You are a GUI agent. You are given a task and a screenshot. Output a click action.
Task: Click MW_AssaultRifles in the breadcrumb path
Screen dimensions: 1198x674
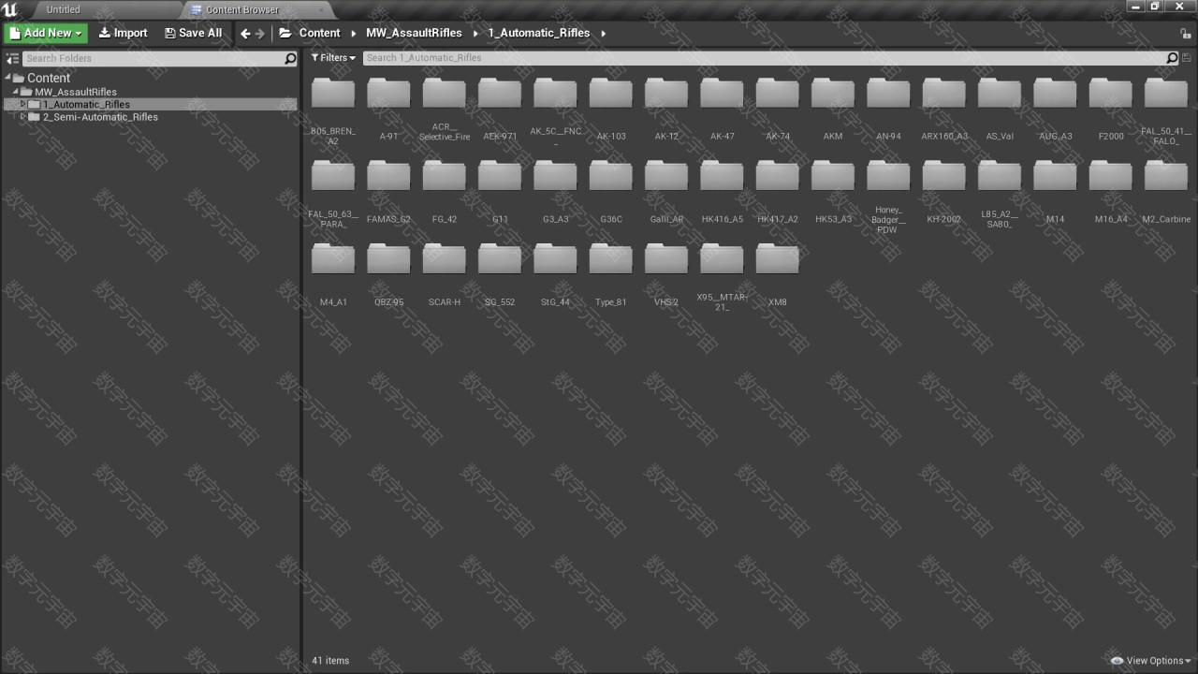point(414,33)
